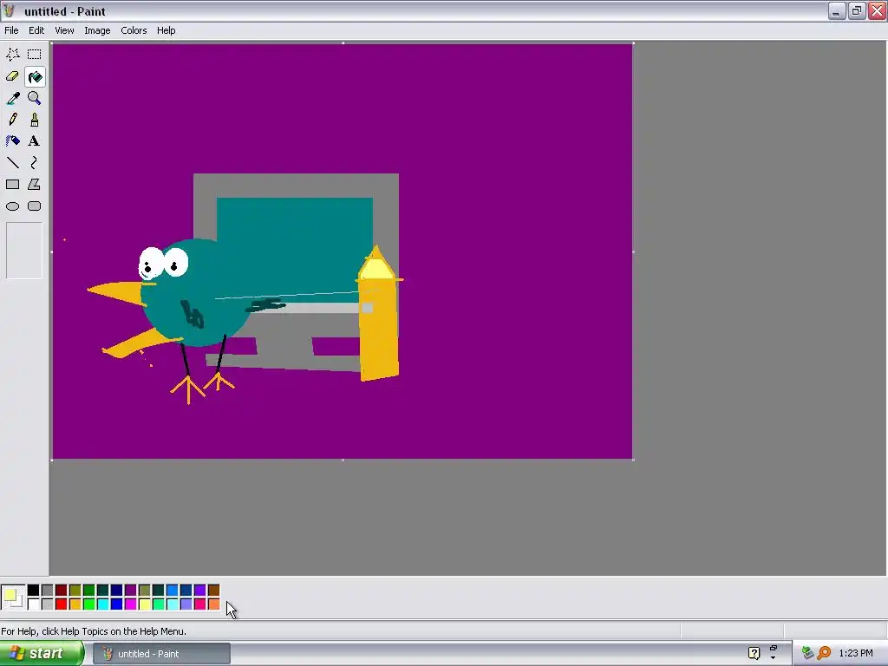Open the Help menu
The width and height of the screenshot is (888, 666).
pyautogui.click(x=166, y=30)
